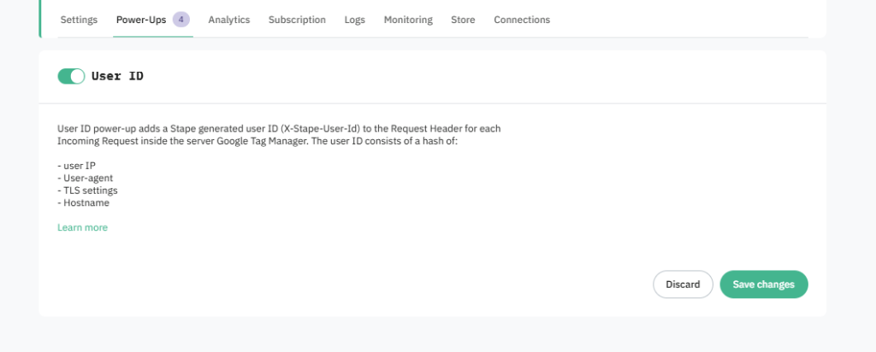Click the 'Hostname' list entry
This screenshot has width=876, height=352.
pos(83,202)
